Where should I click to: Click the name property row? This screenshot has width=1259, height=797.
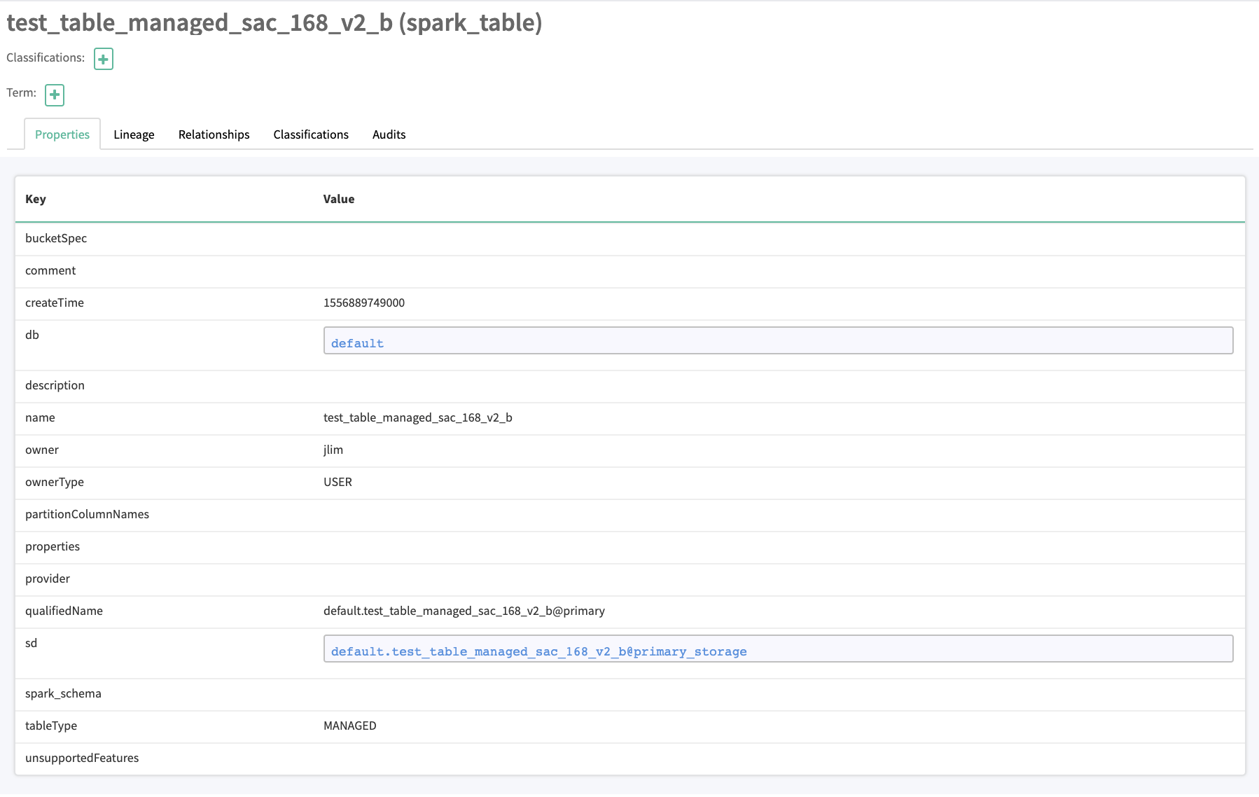40,417
